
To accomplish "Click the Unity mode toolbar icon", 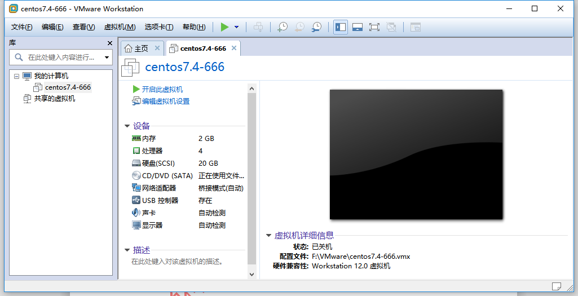I will coord(391,27).
